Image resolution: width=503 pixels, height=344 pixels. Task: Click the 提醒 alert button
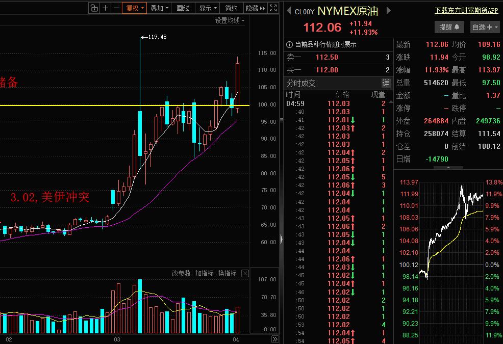pyautogui.click(x=449, y=27)
